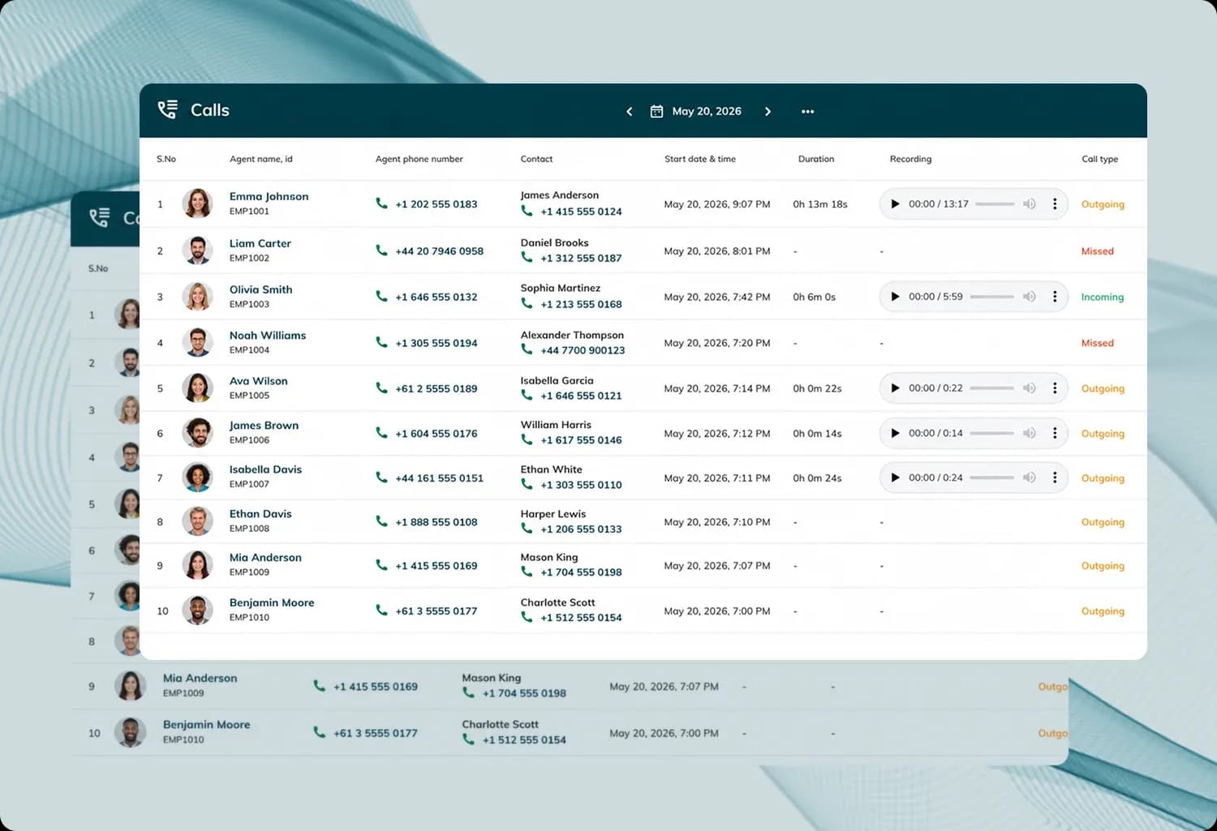1217x831 pixels.
Task: Mute volume on Ava Wilson's recording
Action: [x=1029, y=388]
